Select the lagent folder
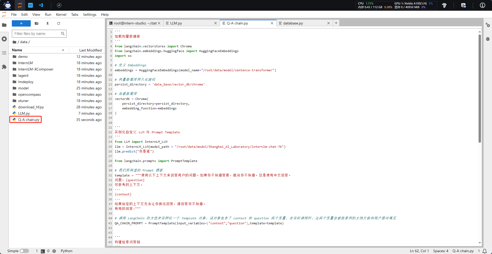Screen dimensions: 492x254 (x=57, y=75)
